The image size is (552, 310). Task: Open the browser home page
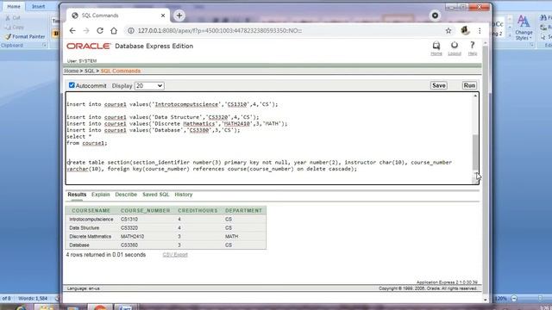114,31
